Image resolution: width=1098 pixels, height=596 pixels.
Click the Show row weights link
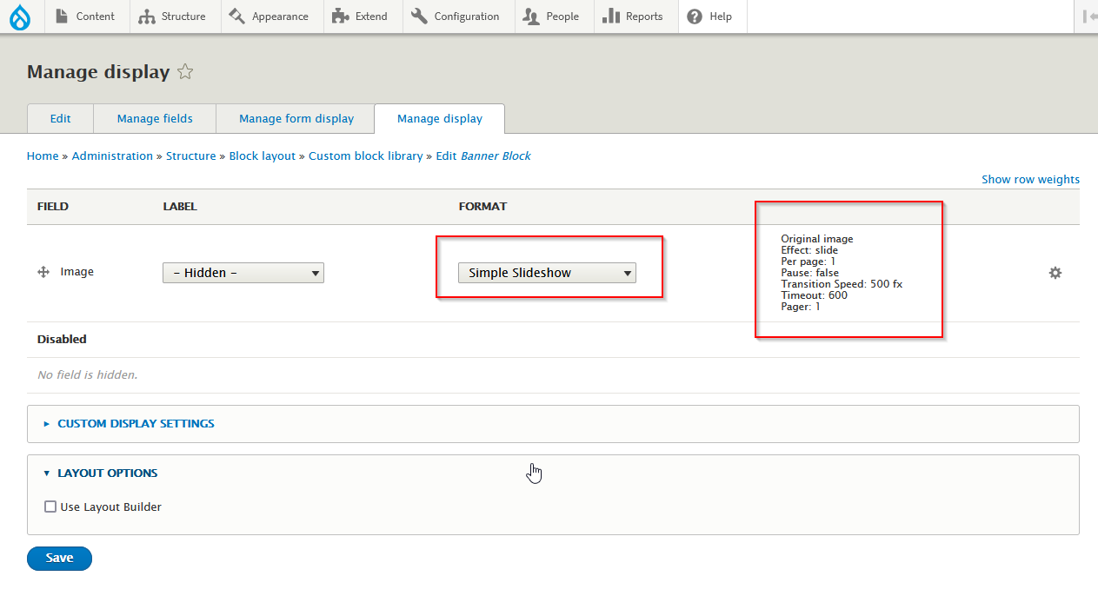(x=1030, y=180)
